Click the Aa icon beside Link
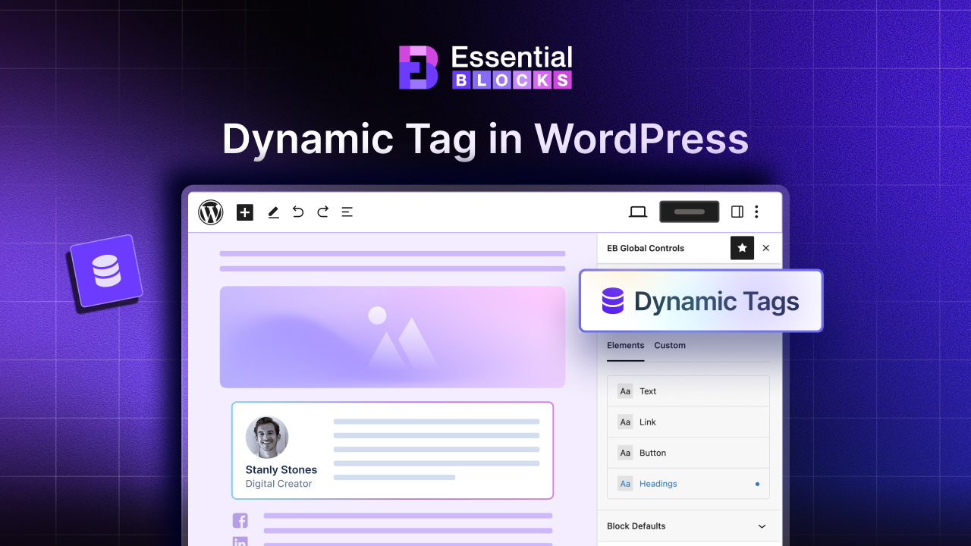971x546 pixels. 625,422
